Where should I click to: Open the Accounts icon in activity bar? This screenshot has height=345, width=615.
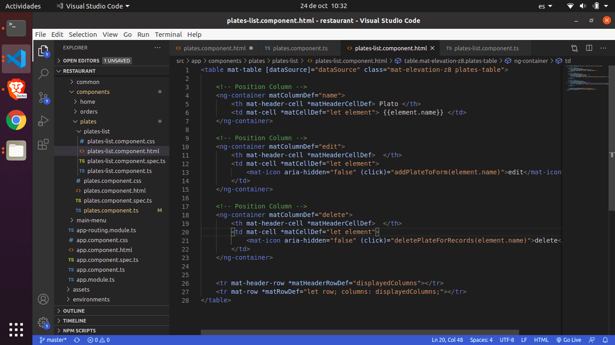click(43, 299)
